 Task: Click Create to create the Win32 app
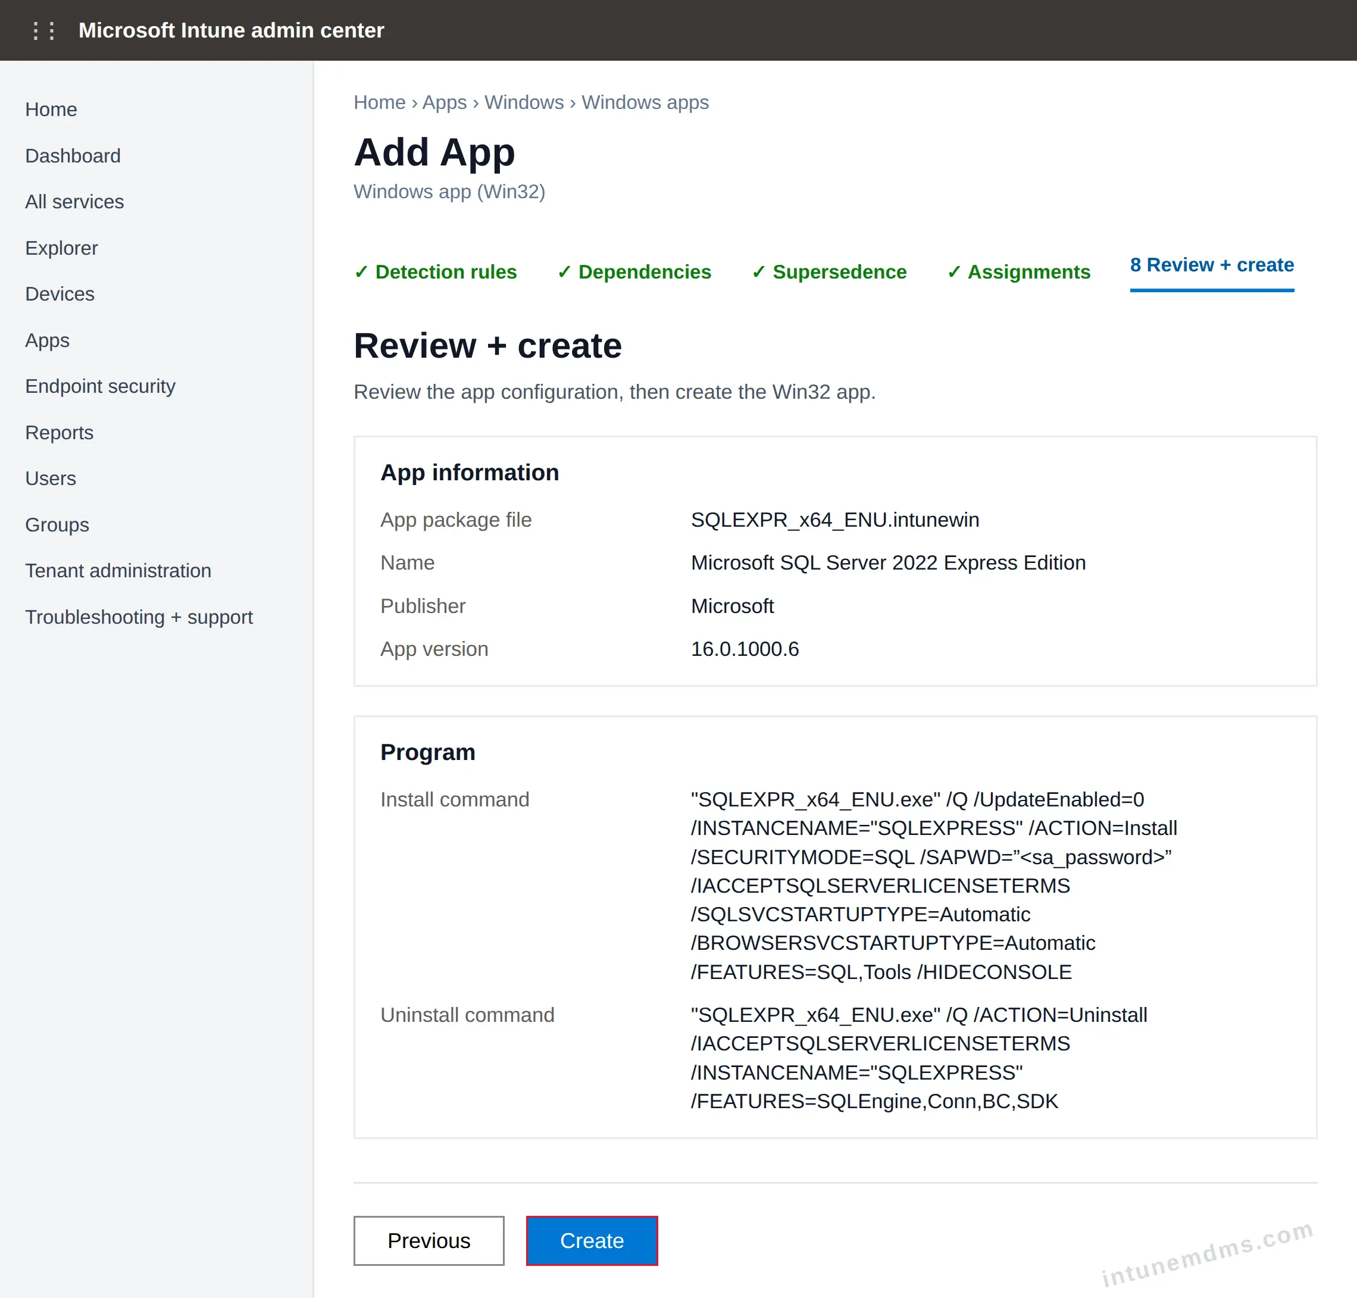(592, 1241)
